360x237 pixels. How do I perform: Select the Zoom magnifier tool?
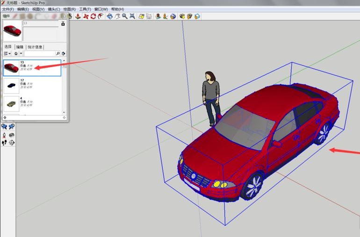[125, 16]
